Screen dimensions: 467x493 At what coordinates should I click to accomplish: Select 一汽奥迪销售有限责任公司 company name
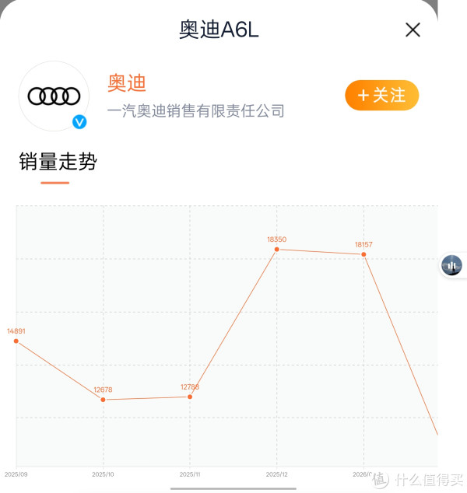(x=195, y=111)
